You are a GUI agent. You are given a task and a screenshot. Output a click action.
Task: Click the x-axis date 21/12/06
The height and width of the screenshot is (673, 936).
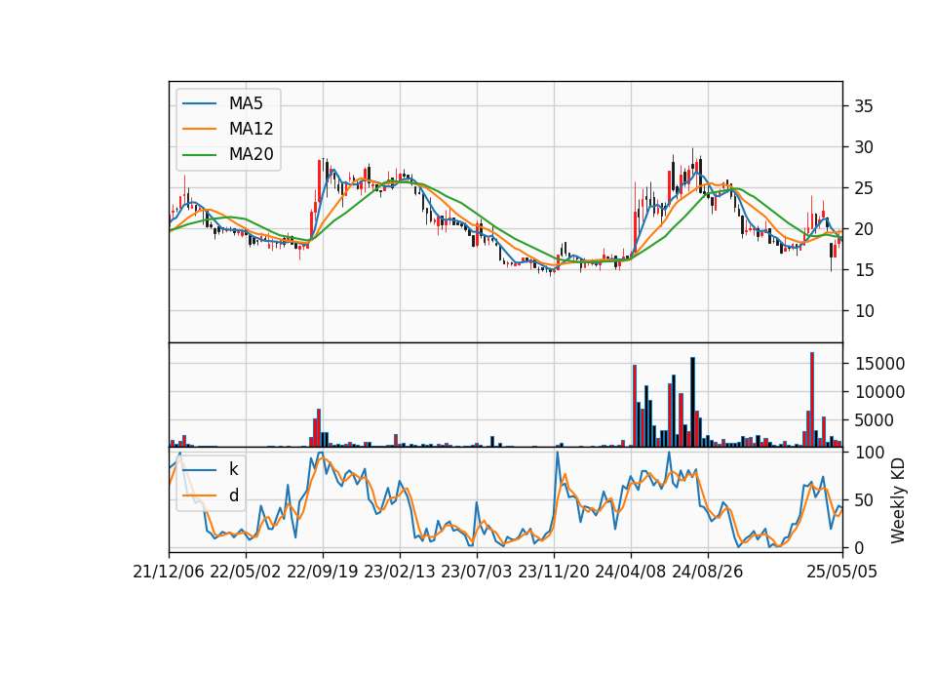coord(169,572)
